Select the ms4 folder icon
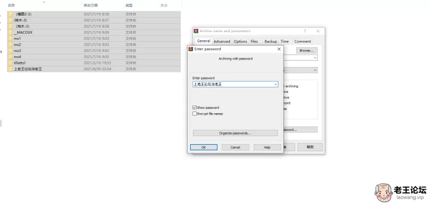430x208 pixels. (x=11, y=57)
